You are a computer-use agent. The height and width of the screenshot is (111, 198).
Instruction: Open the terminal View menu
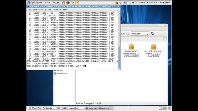click(41, 10)
